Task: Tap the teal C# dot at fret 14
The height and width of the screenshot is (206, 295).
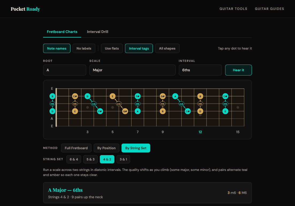Action: [225, 96]
